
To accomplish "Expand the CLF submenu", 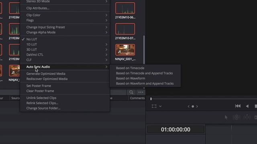I will (x=65, y=60).
